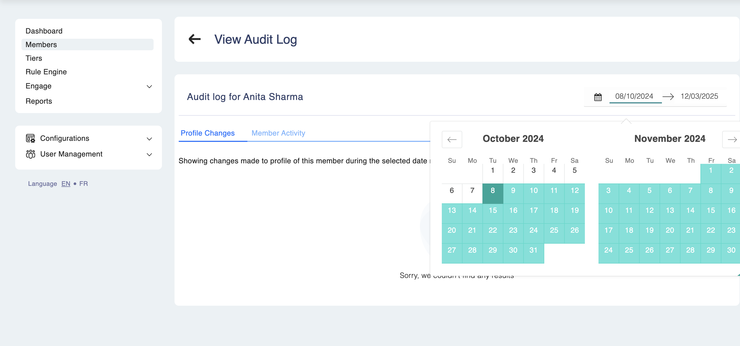This screenshot has height=346, width=740.
Task: Click the back arrow beside View Audit Log
Action: [194, 39]
